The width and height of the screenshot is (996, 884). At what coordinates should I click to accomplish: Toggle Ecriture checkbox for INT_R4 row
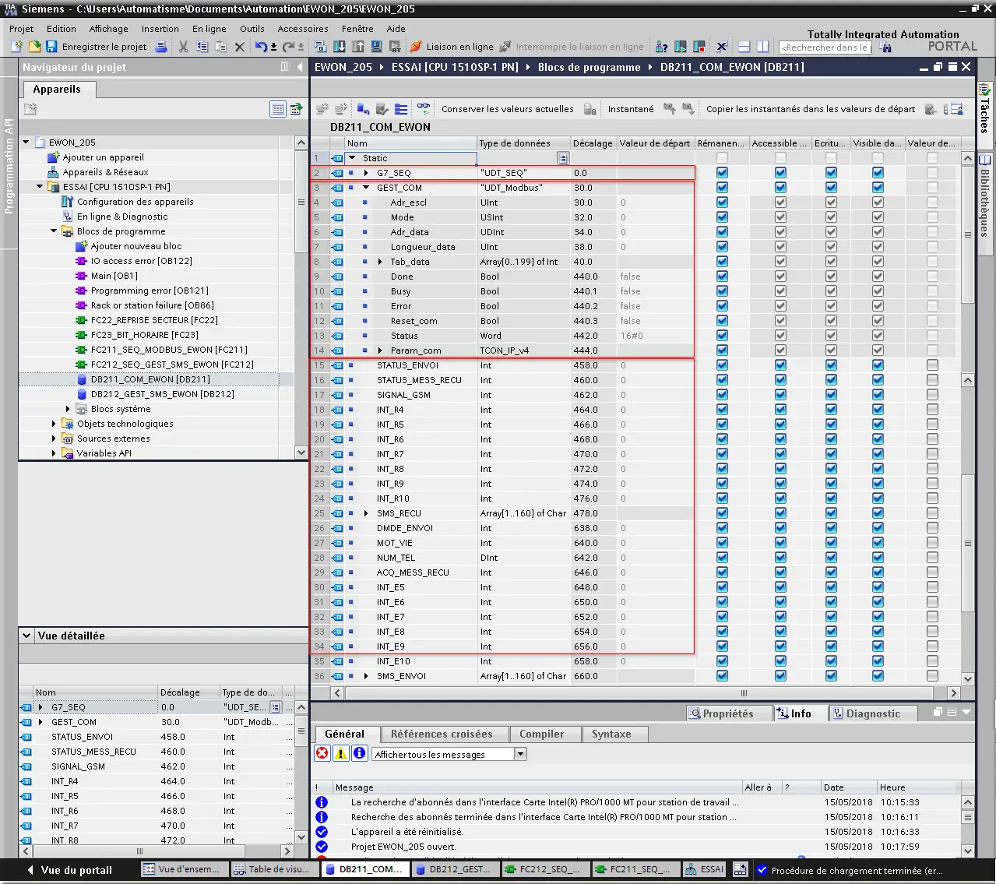click(831, 410)
